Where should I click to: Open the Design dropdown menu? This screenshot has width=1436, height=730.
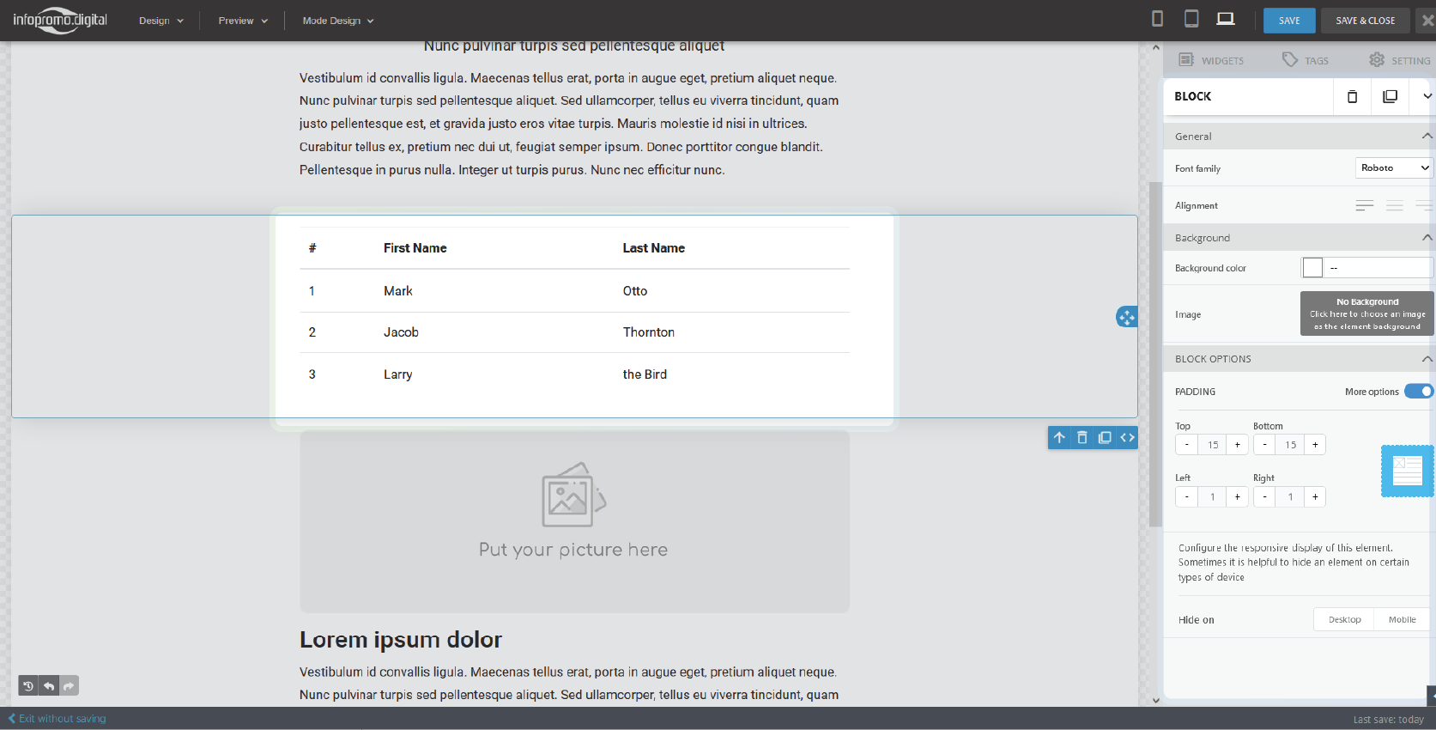161,21
